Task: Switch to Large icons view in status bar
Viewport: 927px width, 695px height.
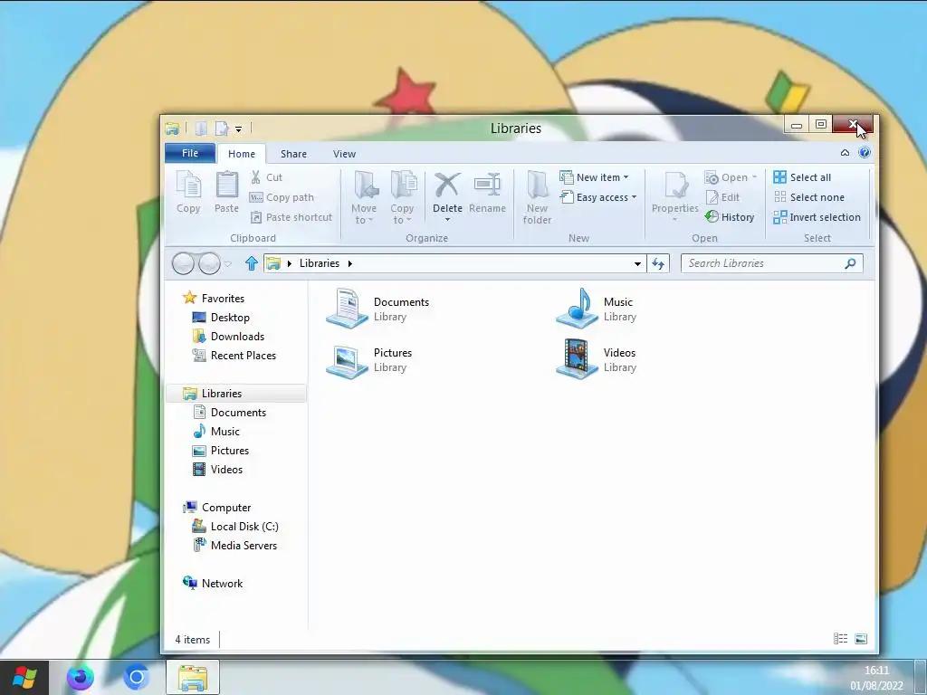Action: [x=861, y=639]
